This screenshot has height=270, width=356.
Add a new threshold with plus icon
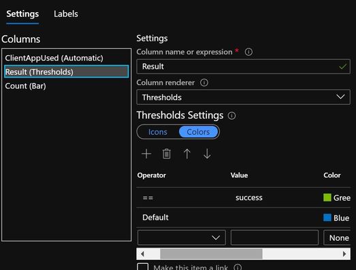pos(146,154)
